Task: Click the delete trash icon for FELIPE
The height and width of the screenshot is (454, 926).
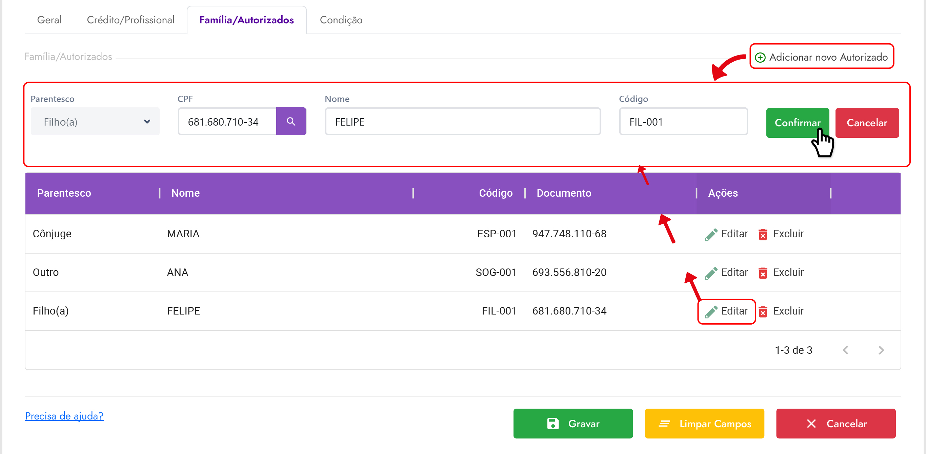Action: pos(763,311)
